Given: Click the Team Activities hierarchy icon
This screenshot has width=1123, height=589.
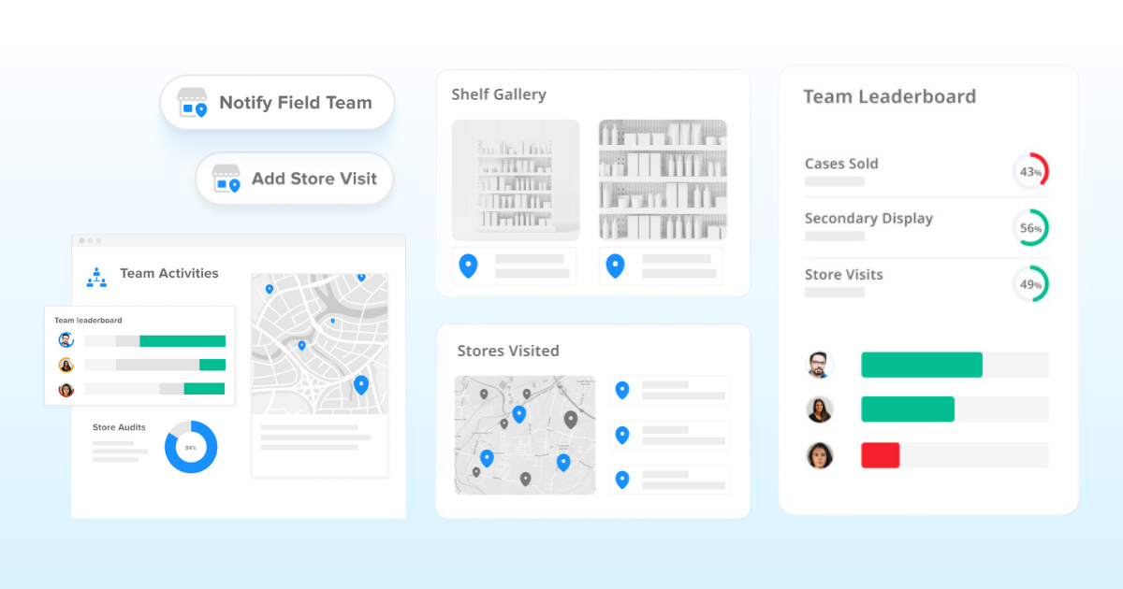Looking at the screenshot, I should pyautogui.click(x=96, y=276).
